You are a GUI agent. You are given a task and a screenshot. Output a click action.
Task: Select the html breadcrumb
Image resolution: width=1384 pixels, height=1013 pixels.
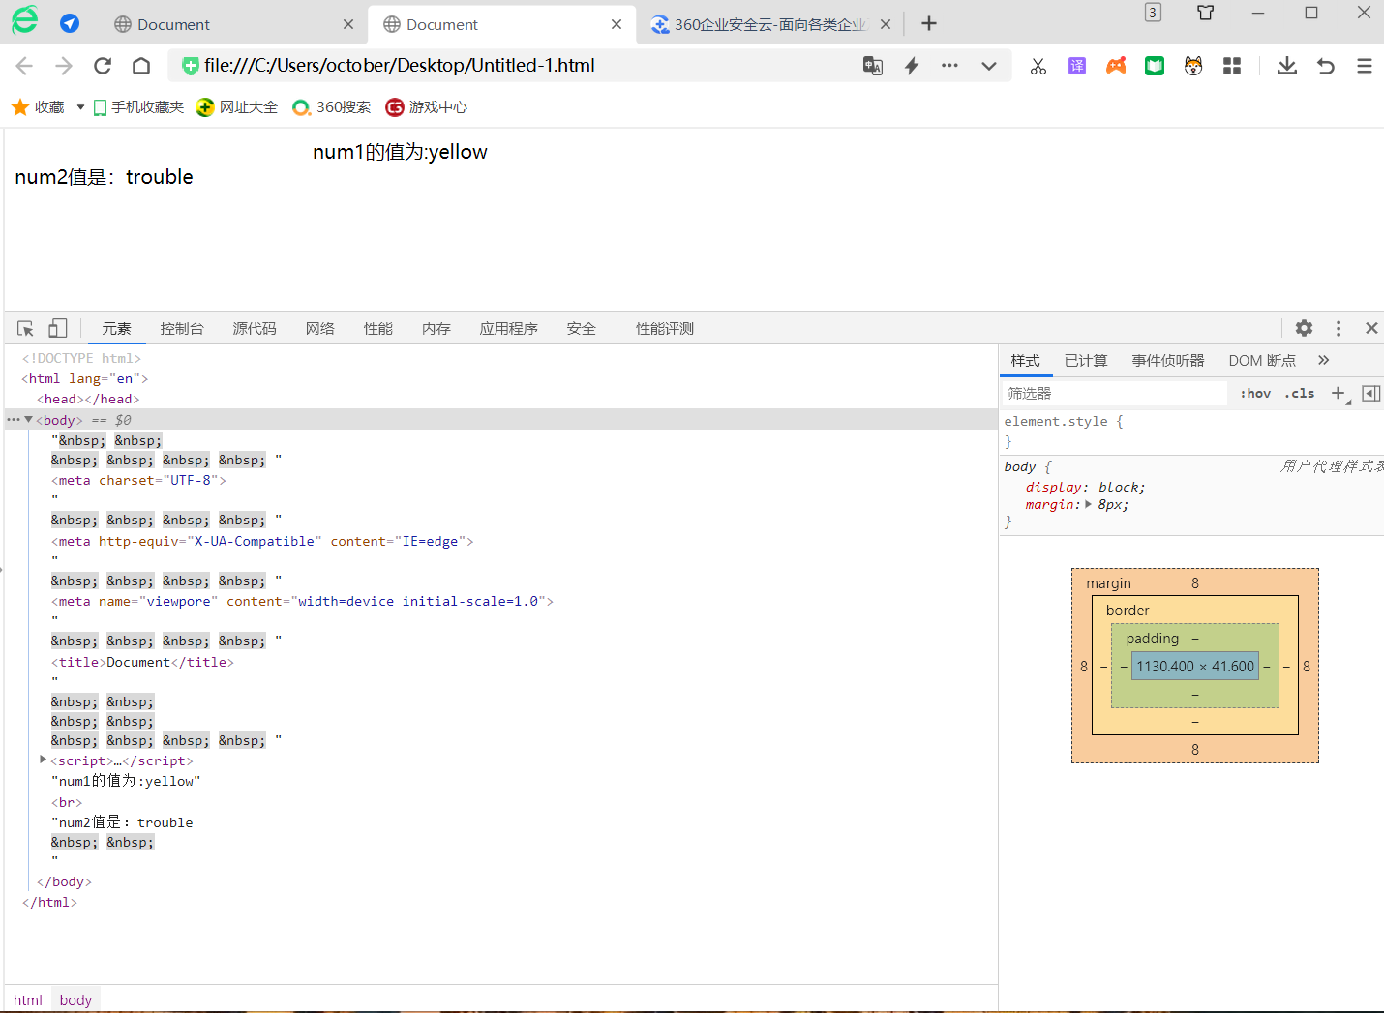click(28, 999)
